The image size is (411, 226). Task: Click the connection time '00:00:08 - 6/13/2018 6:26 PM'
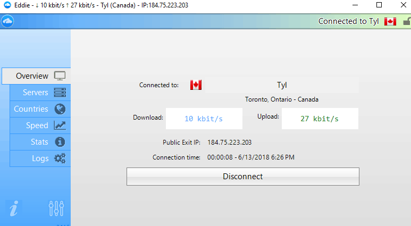point(251,157)
